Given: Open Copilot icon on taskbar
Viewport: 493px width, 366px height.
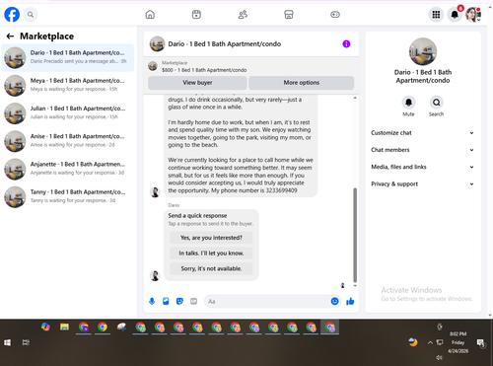Looking at the screenshot, I should point(45,327).
